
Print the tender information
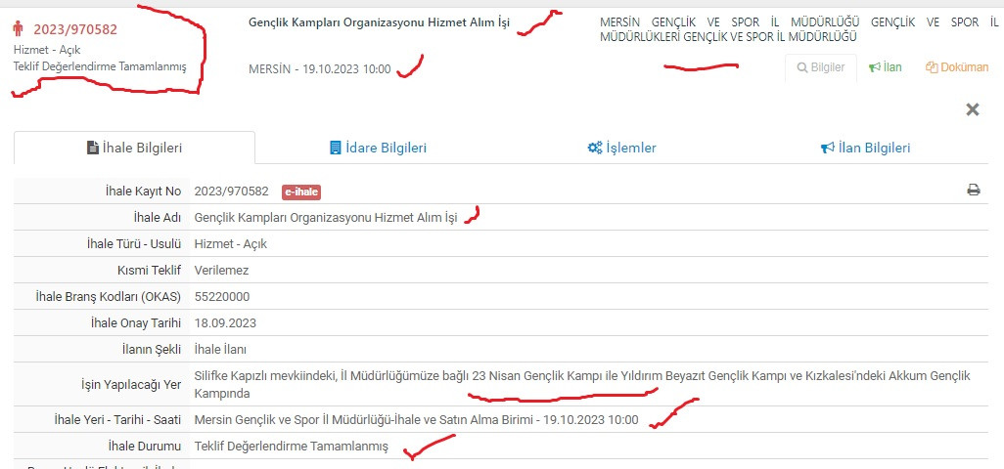974,190
